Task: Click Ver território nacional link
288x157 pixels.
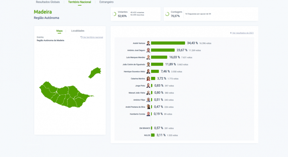Action: (x=93, y=37)
